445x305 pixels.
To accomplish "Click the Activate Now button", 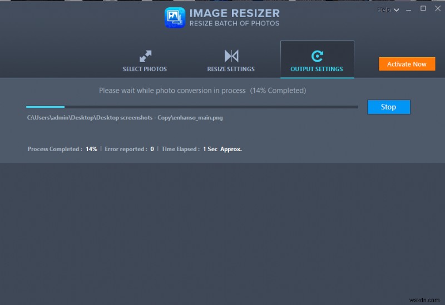I will pyautogui.click(x=407, y=64).
